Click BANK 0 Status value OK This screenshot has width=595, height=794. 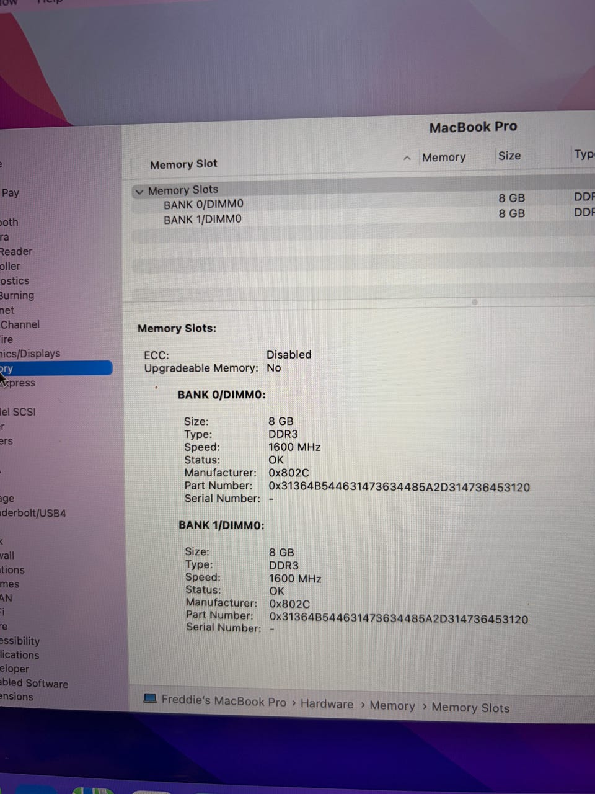tap(276, 460)
